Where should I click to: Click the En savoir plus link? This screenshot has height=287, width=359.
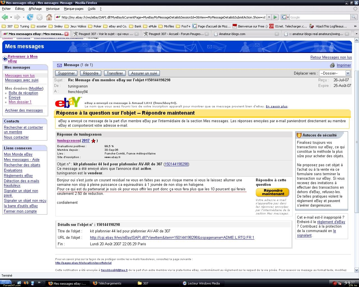coord(277,107)
